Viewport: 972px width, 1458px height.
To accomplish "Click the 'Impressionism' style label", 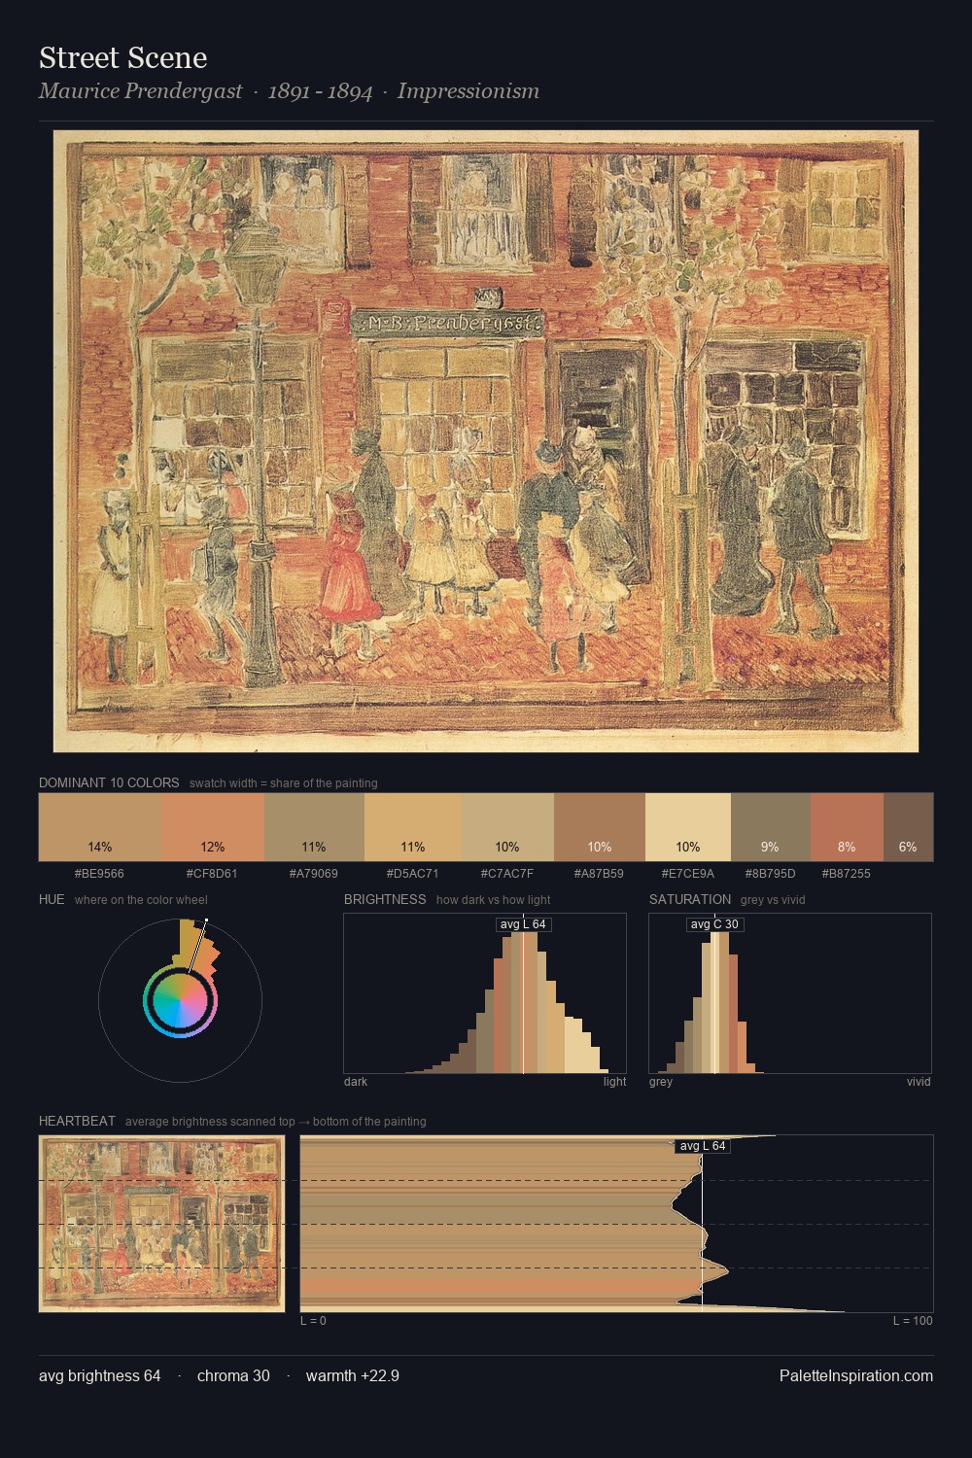I will (468, 91).
